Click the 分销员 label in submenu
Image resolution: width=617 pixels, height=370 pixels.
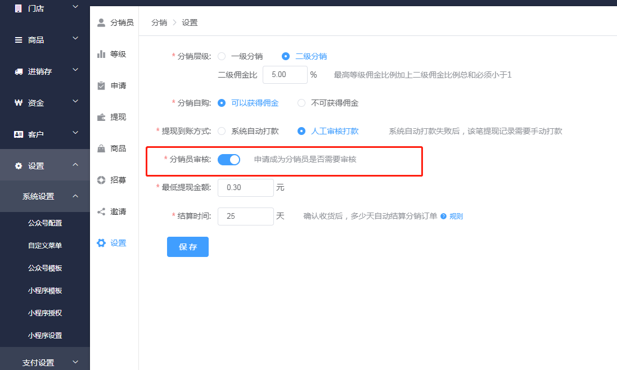coord(122,22)
